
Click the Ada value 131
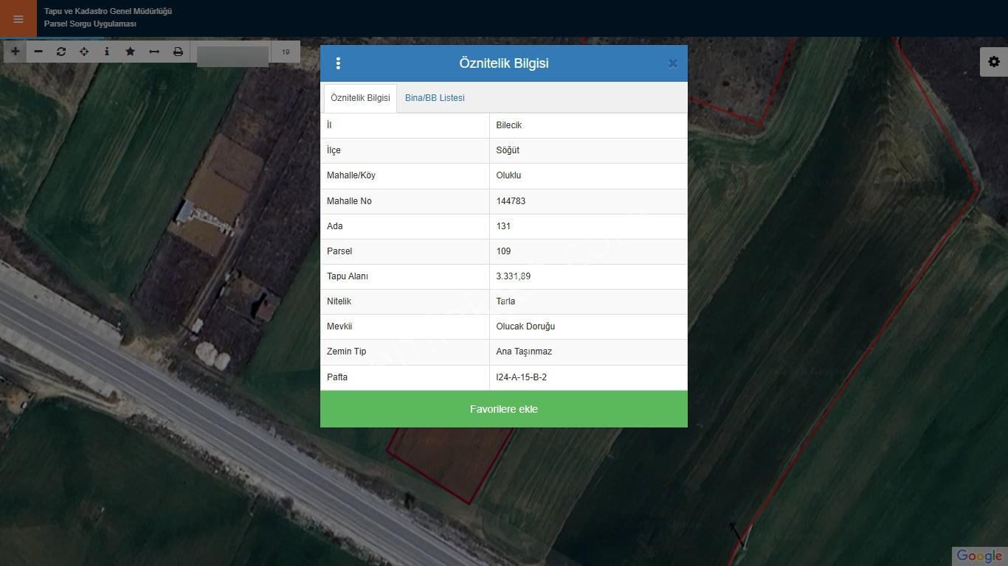click(x=503, y=226)
